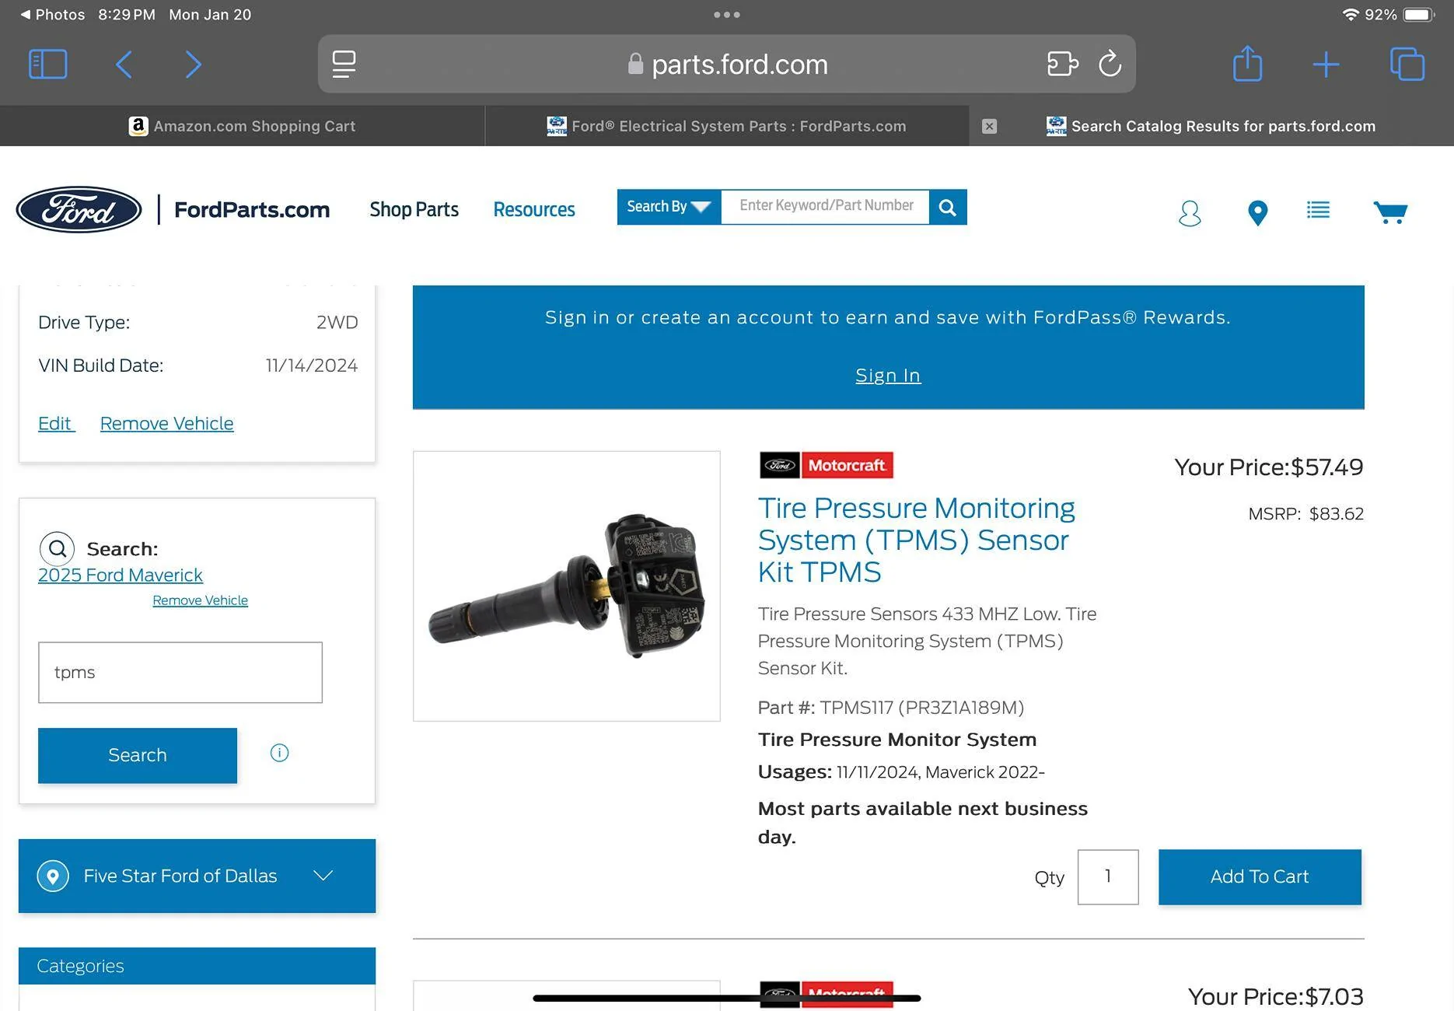Click the Your Price:$7.03 text
Viewport: 1454px width, 1011px height.
pos(1276,997)
